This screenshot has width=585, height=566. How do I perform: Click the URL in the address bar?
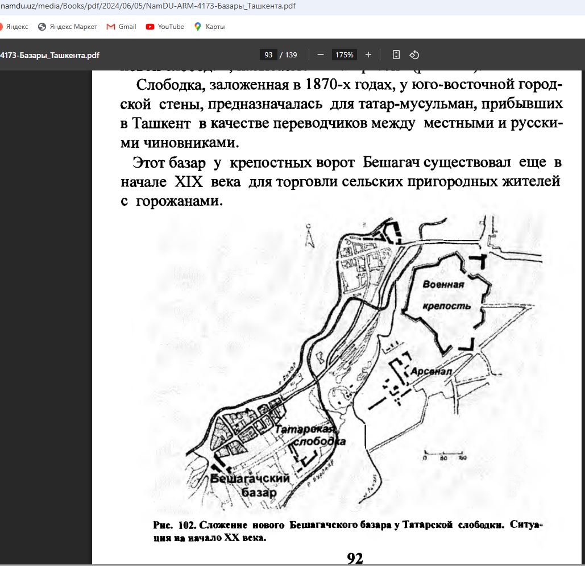(148, 8)
